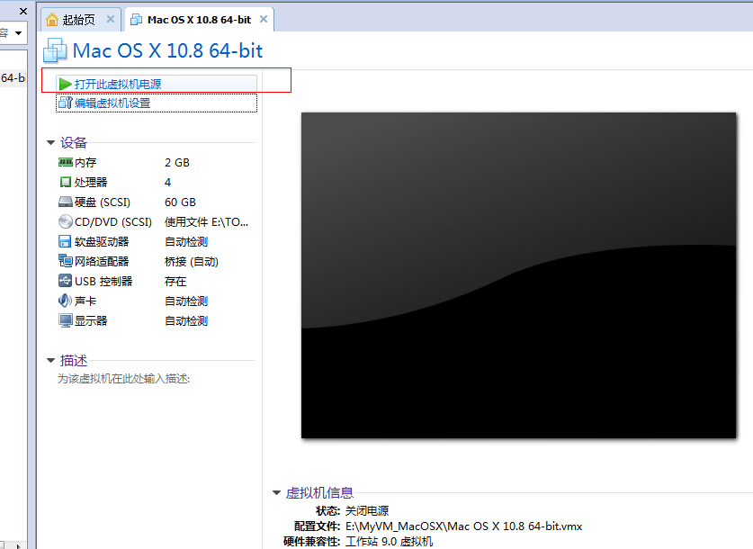Collapse the 设备 devices section

(x=51, y=143)
